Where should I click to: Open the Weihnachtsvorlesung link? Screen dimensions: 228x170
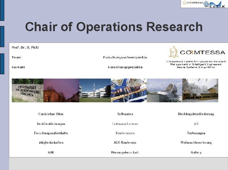196,143
